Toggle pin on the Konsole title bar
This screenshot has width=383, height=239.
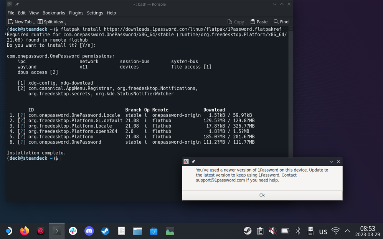click(17, 4)
